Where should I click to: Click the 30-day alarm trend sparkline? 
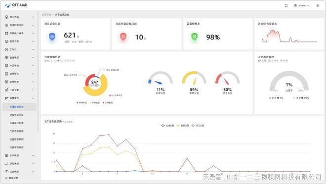pyautogui.click(x=289, y=36)
